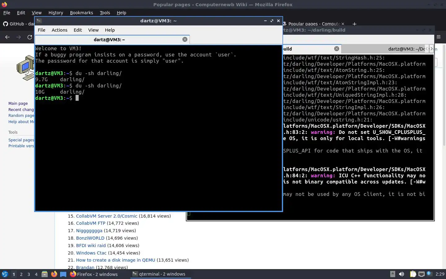
Task: Open qterminal's Edit menu
Action: click(78, 30)
